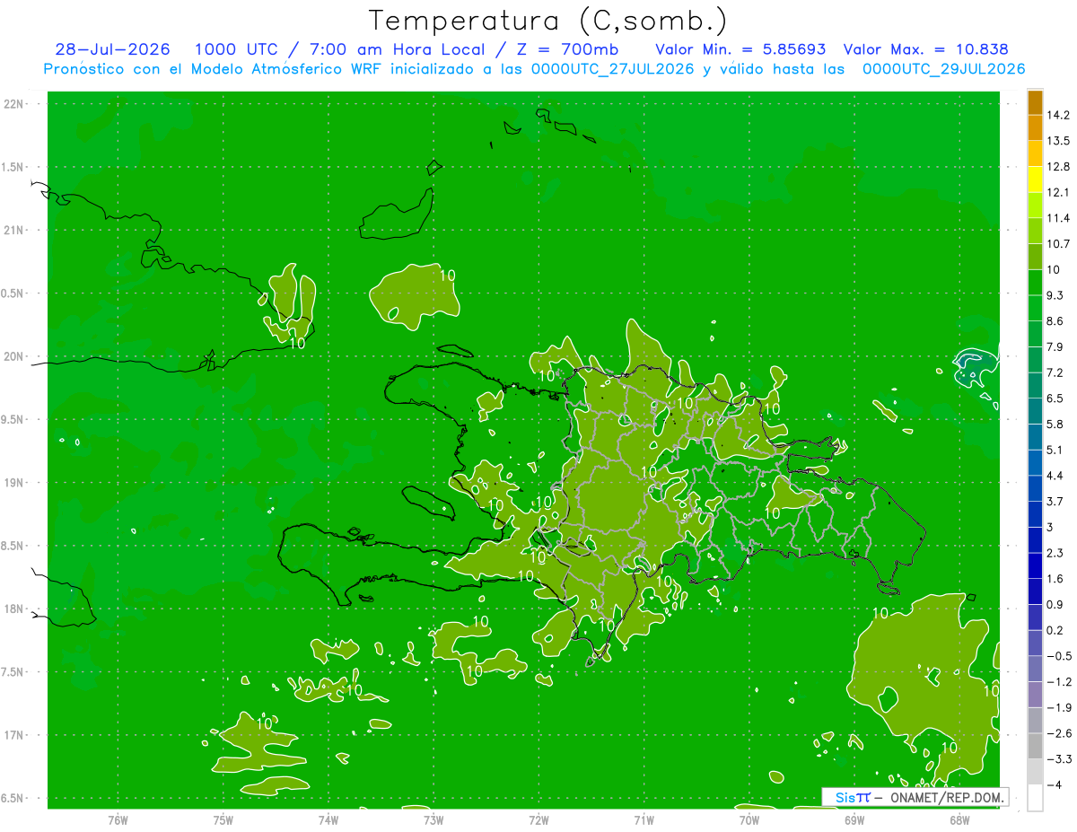
Task: Click the '13.5' colorbar label
Action: (1059, 141)
